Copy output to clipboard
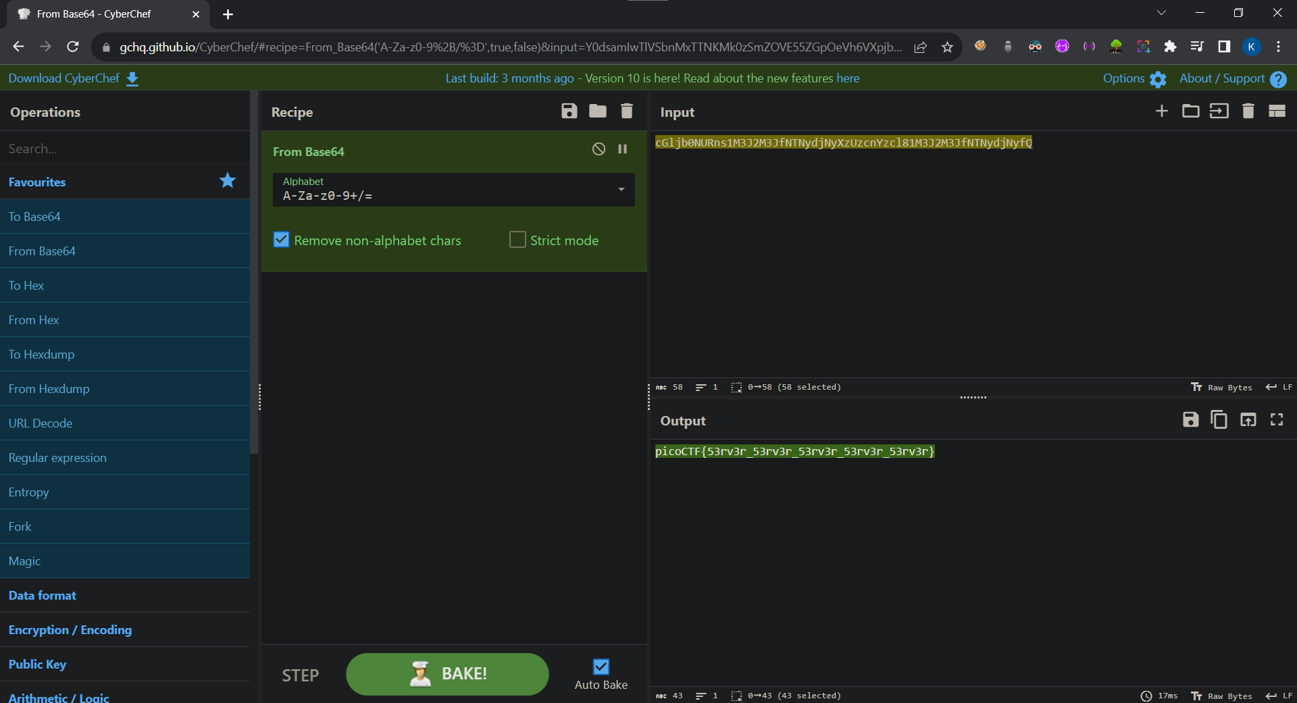 pos(1219,420)
